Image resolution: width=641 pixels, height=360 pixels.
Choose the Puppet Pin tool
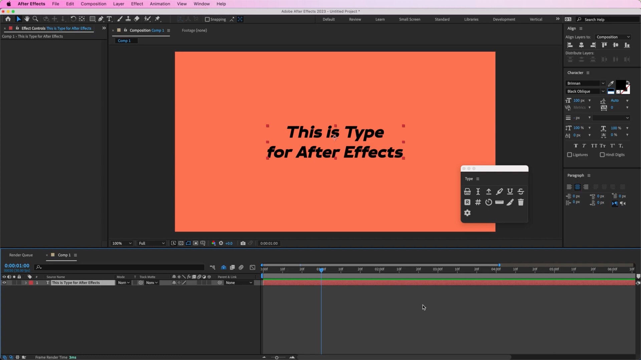coord(158,19)
